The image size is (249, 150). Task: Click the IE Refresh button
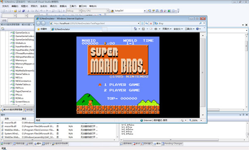[146, 23]
